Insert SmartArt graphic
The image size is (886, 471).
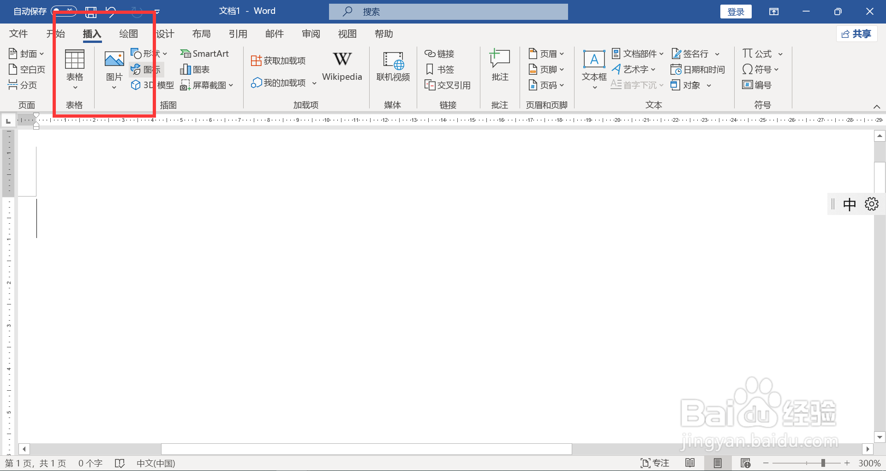pos(204,54)
